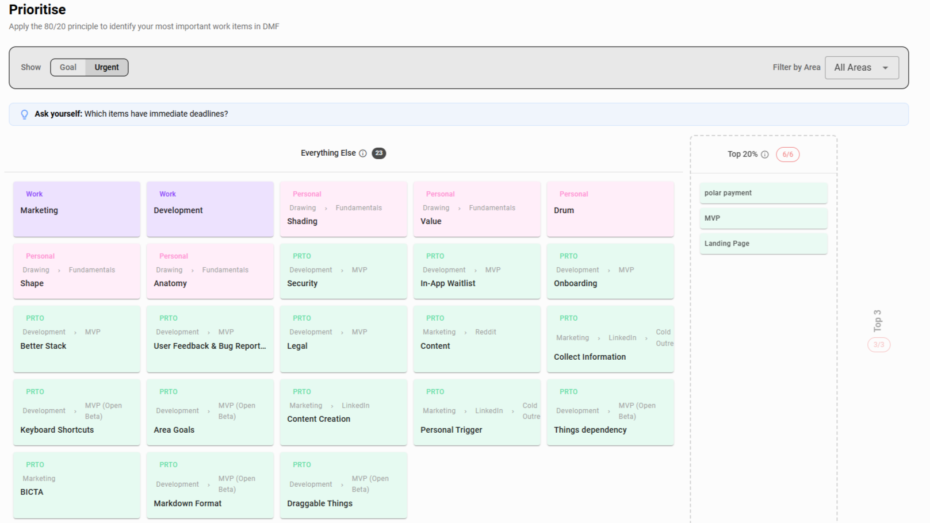Select the Legal card
Image resolution: width=930 pixels, height=523 pixels.
coord(343,339)
